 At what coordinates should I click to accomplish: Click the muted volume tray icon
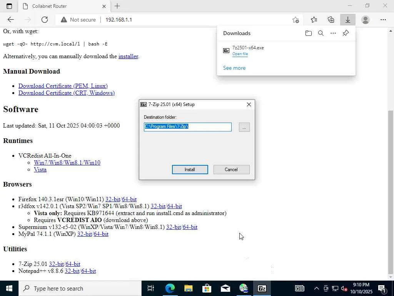pyautogui.click(x=344, y=288)
